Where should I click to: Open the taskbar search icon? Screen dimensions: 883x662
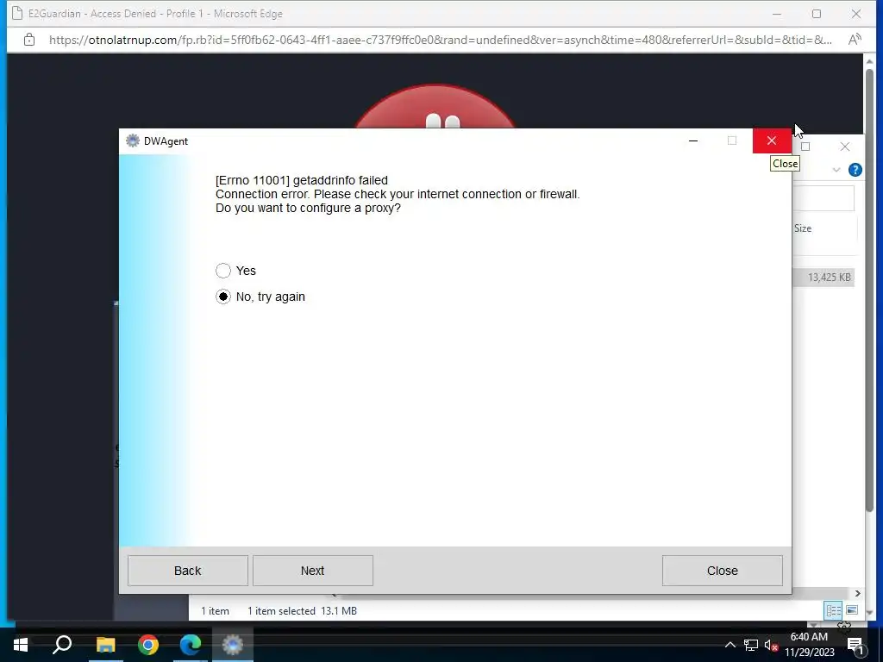(x=62, y=645)
